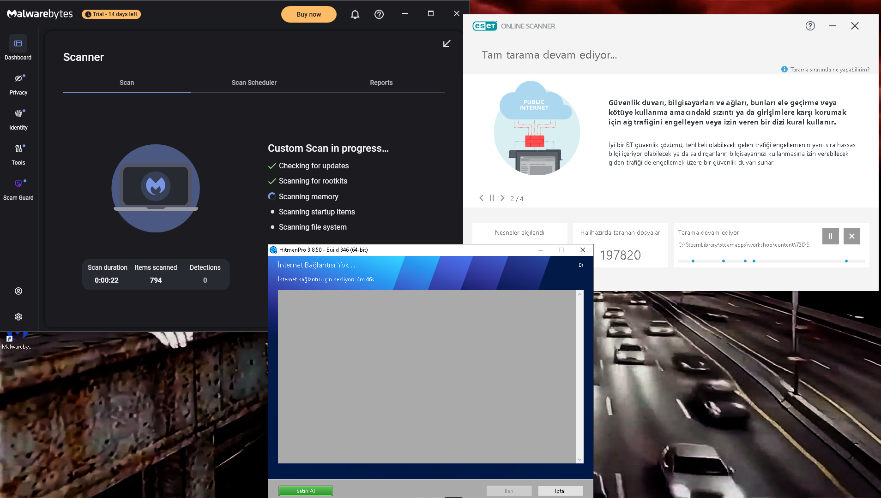Click 'Satın Al' in HitmanPro
The height and width of the screenshot is (498, 881).
pos(305,491)
